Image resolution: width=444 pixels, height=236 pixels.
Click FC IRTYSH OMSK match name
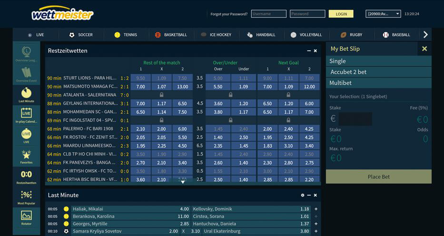tap(89, 171)
